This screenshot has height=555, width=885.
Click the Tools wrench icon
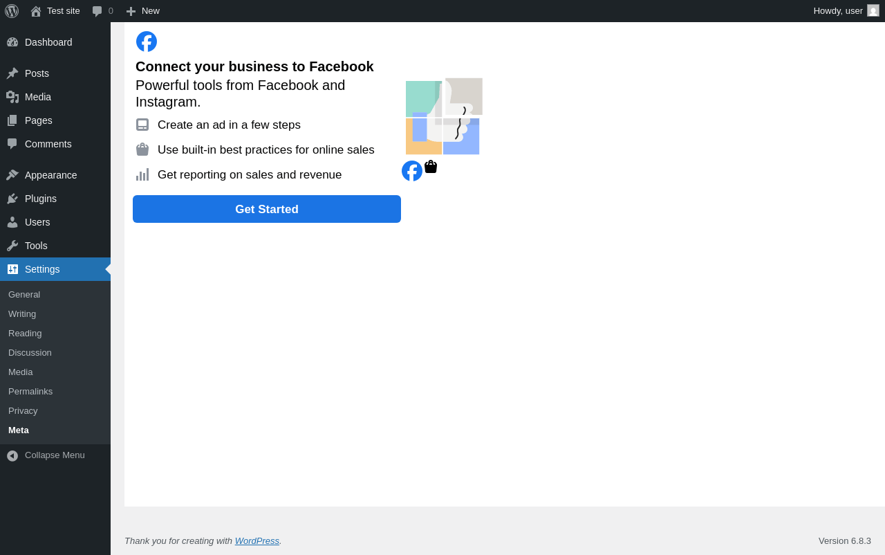coord(12,246)
